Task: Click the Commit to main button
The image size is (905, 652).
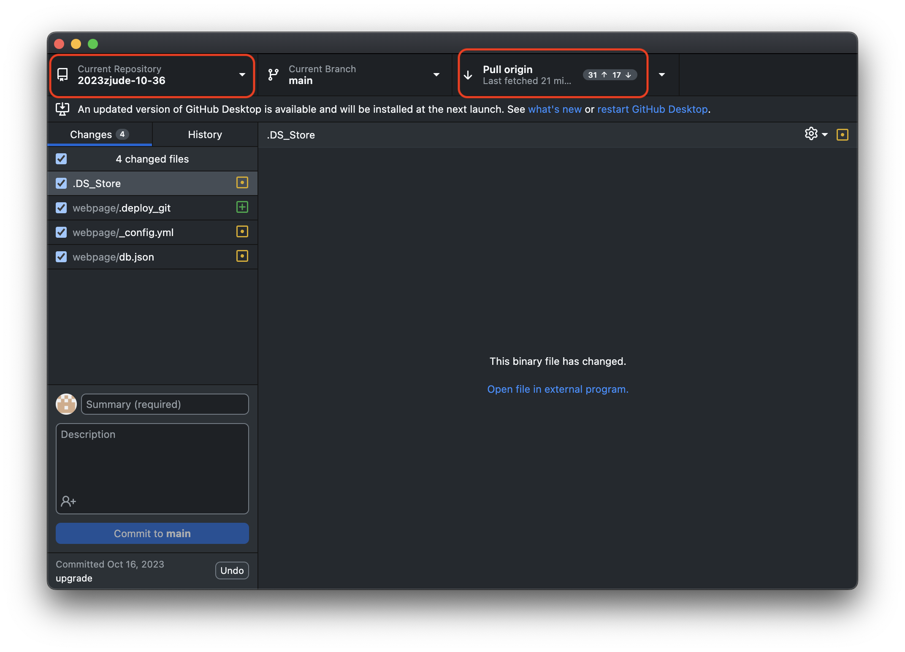Action: (x=152, y=533)
